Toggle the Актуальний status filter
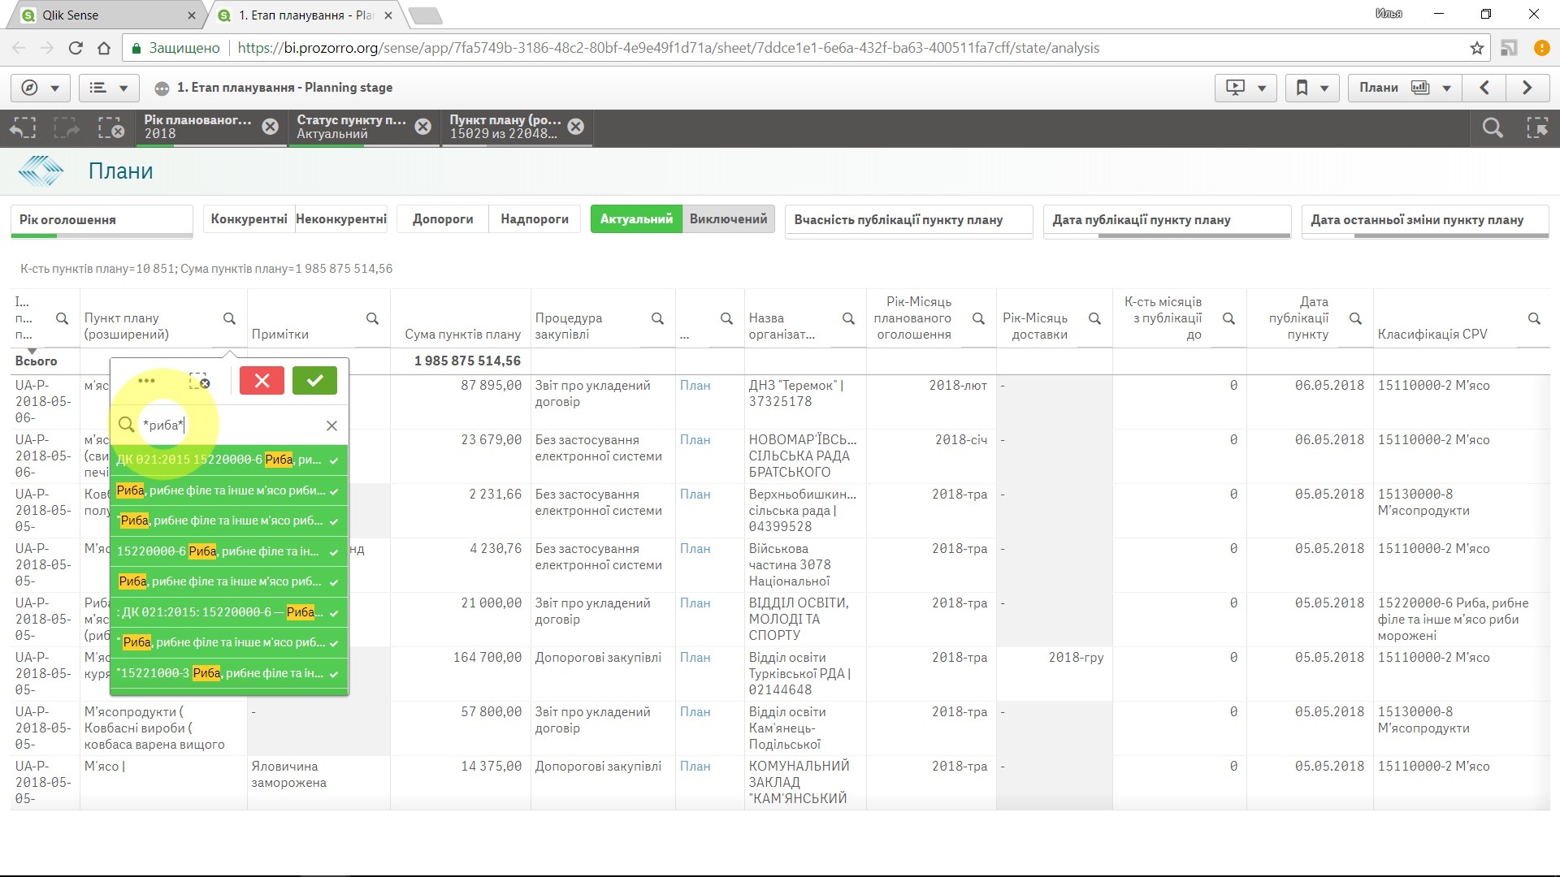The image size is (1560, 877). [636, 219]
